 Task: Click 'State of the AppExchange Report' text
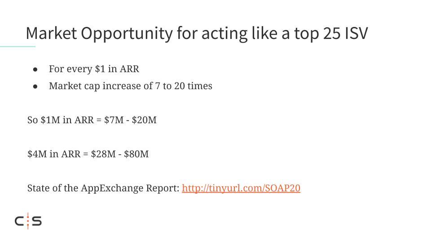click(x=103, y=188)
